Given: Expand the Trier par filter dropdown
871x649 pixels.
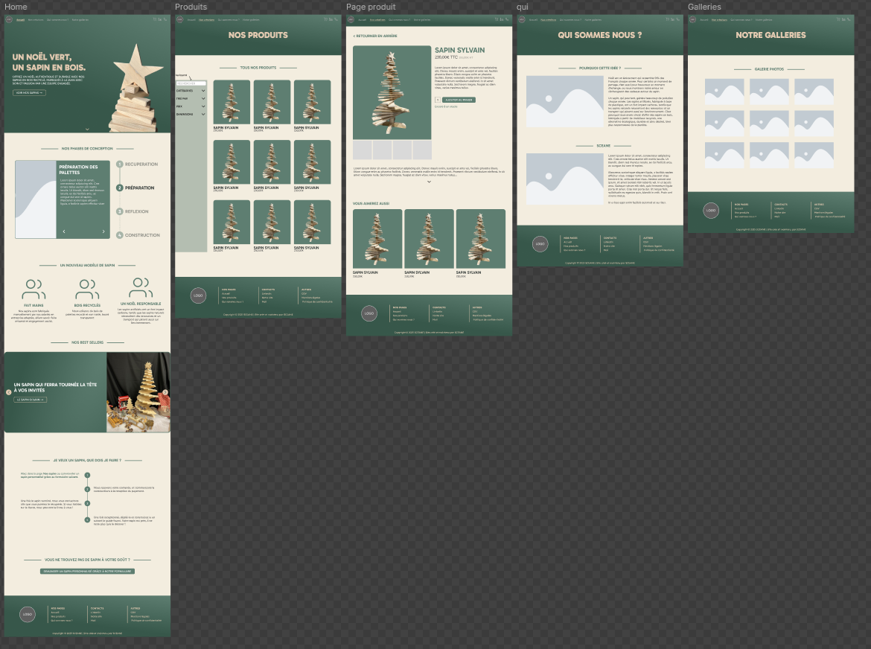Looking at the screenshot, I should coord(202,99).
